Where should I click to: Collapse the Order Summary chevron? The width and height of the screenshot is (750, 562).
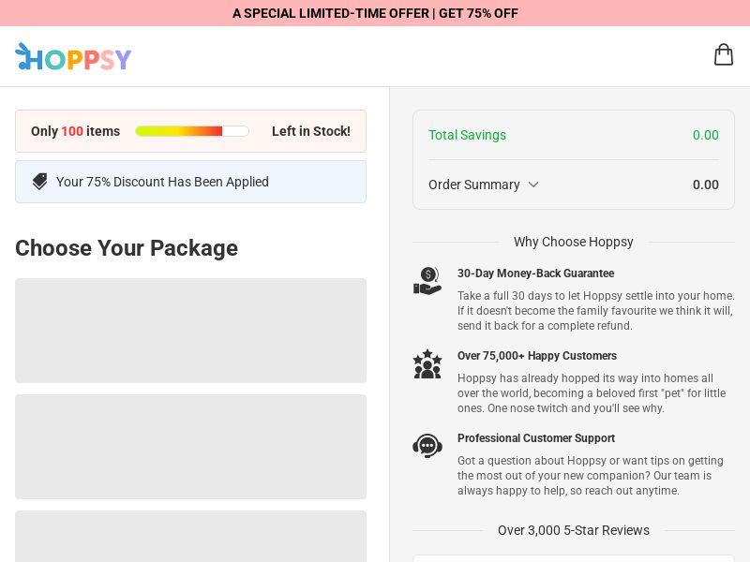[x=533, y=185]
